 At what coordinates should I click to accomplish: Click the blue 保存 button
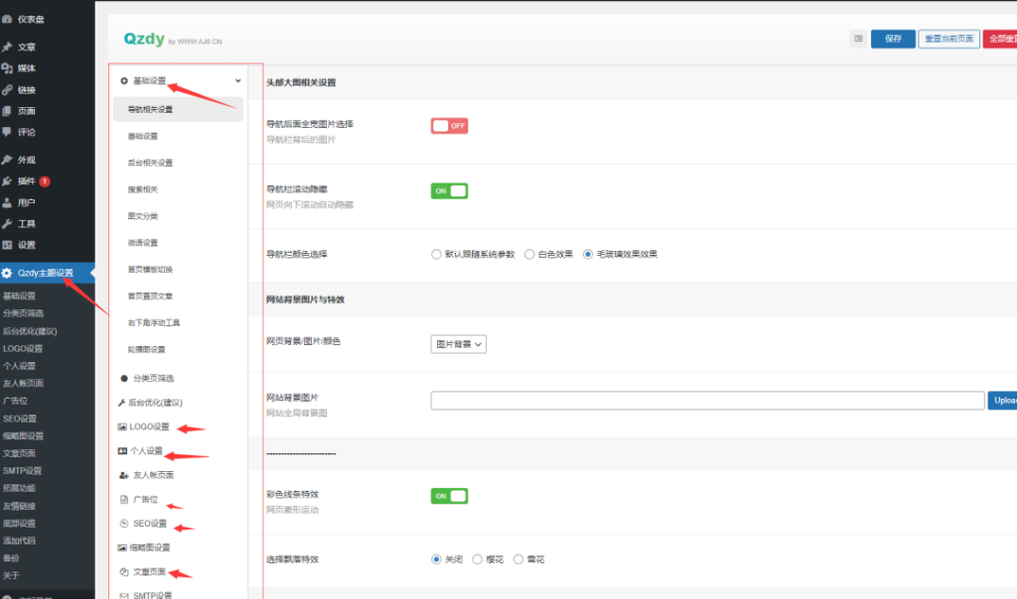pos(893,39)
